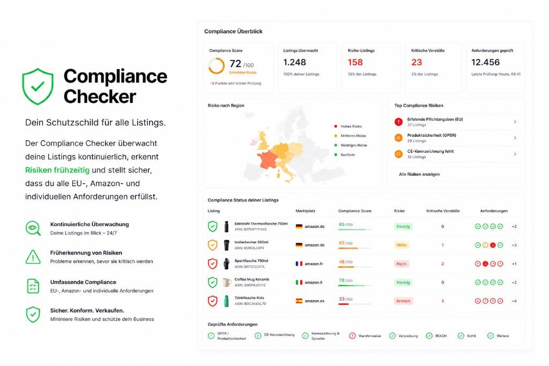This screenshot has width=549, height=366.
Task: Open the Trinkflasche Kids product thumbnail
Action: (x=227, y=301)
